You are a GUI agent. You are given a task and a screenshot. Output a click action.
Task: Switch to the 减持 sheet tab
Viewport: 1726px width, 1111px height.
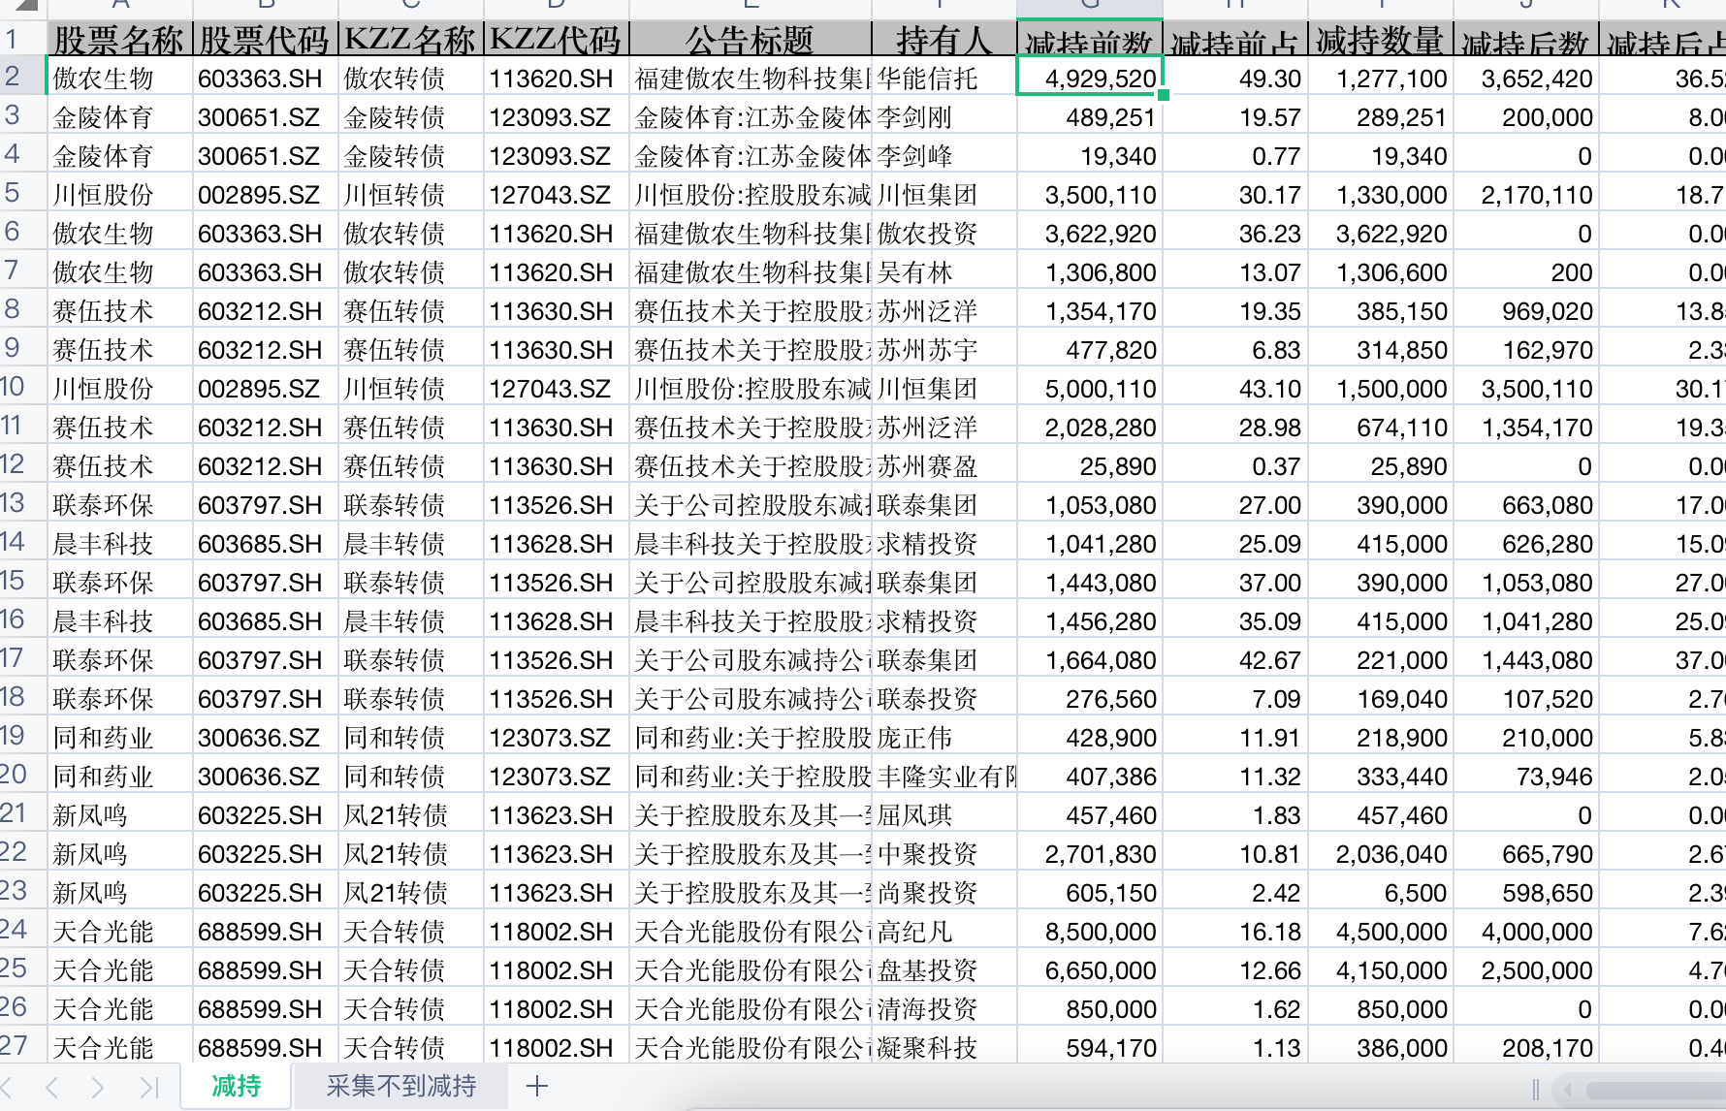(x=236, y=1086)
